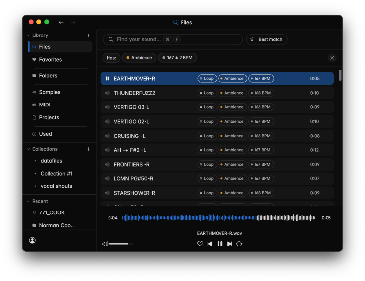
Task: Play THUNDERFUZZ2 via its waveform icon
Action: [x=108, y=93]
